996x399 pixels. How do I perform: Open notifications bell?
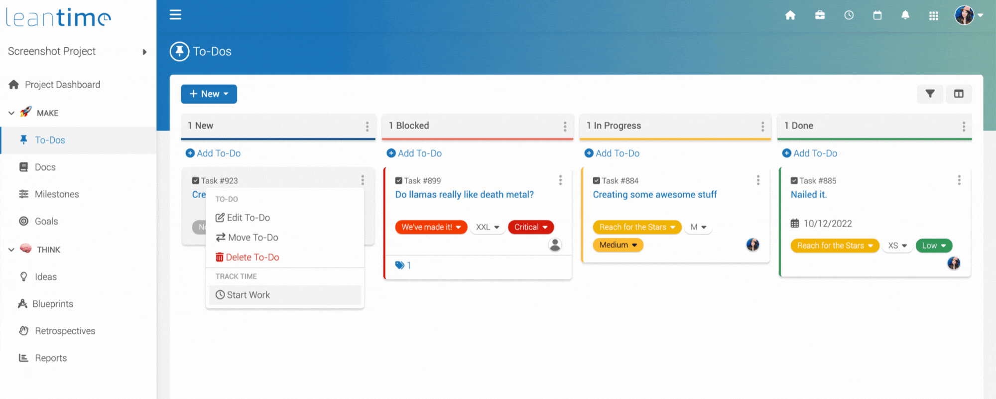(905, 15)
